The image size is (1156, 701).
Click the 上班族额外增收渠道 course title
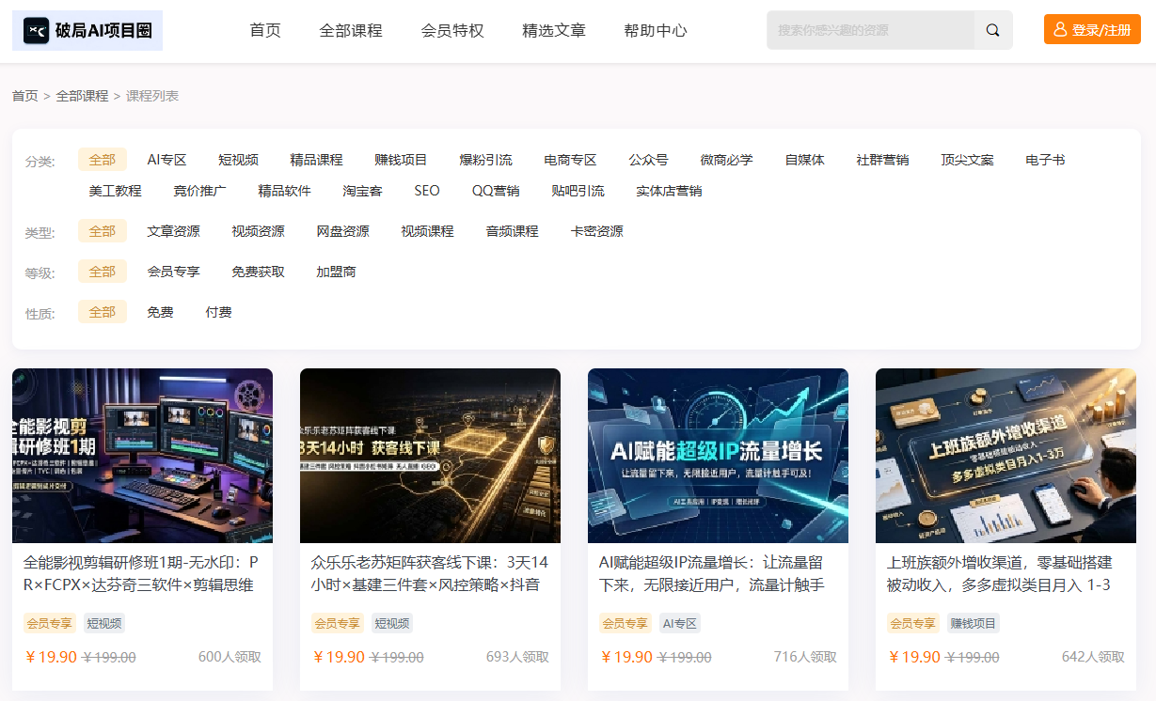[1000, 574]
